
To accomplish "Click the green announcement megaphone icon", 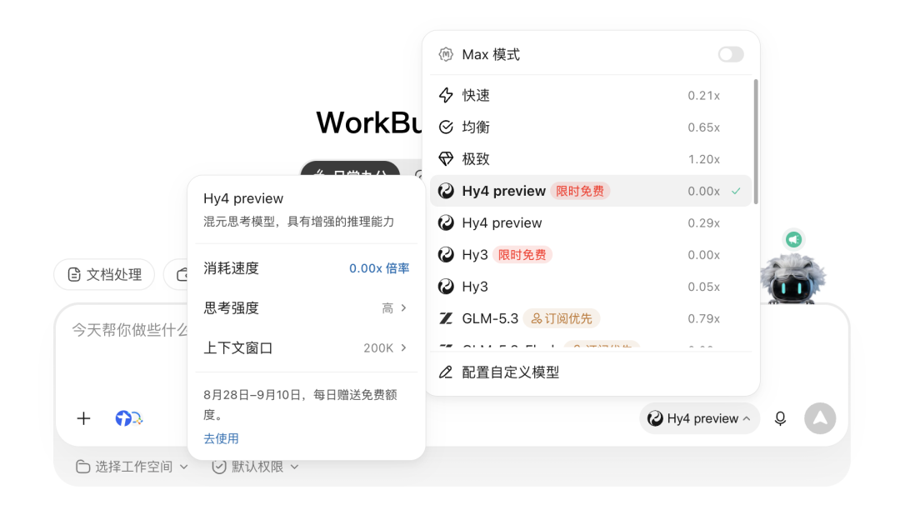I will [794, 239].
